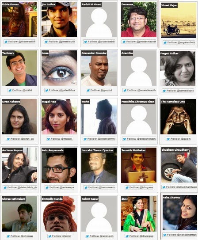This screenshot has width=198, height=240.
Task: Click the Anamika name label
Action: [x=127, y=53]
